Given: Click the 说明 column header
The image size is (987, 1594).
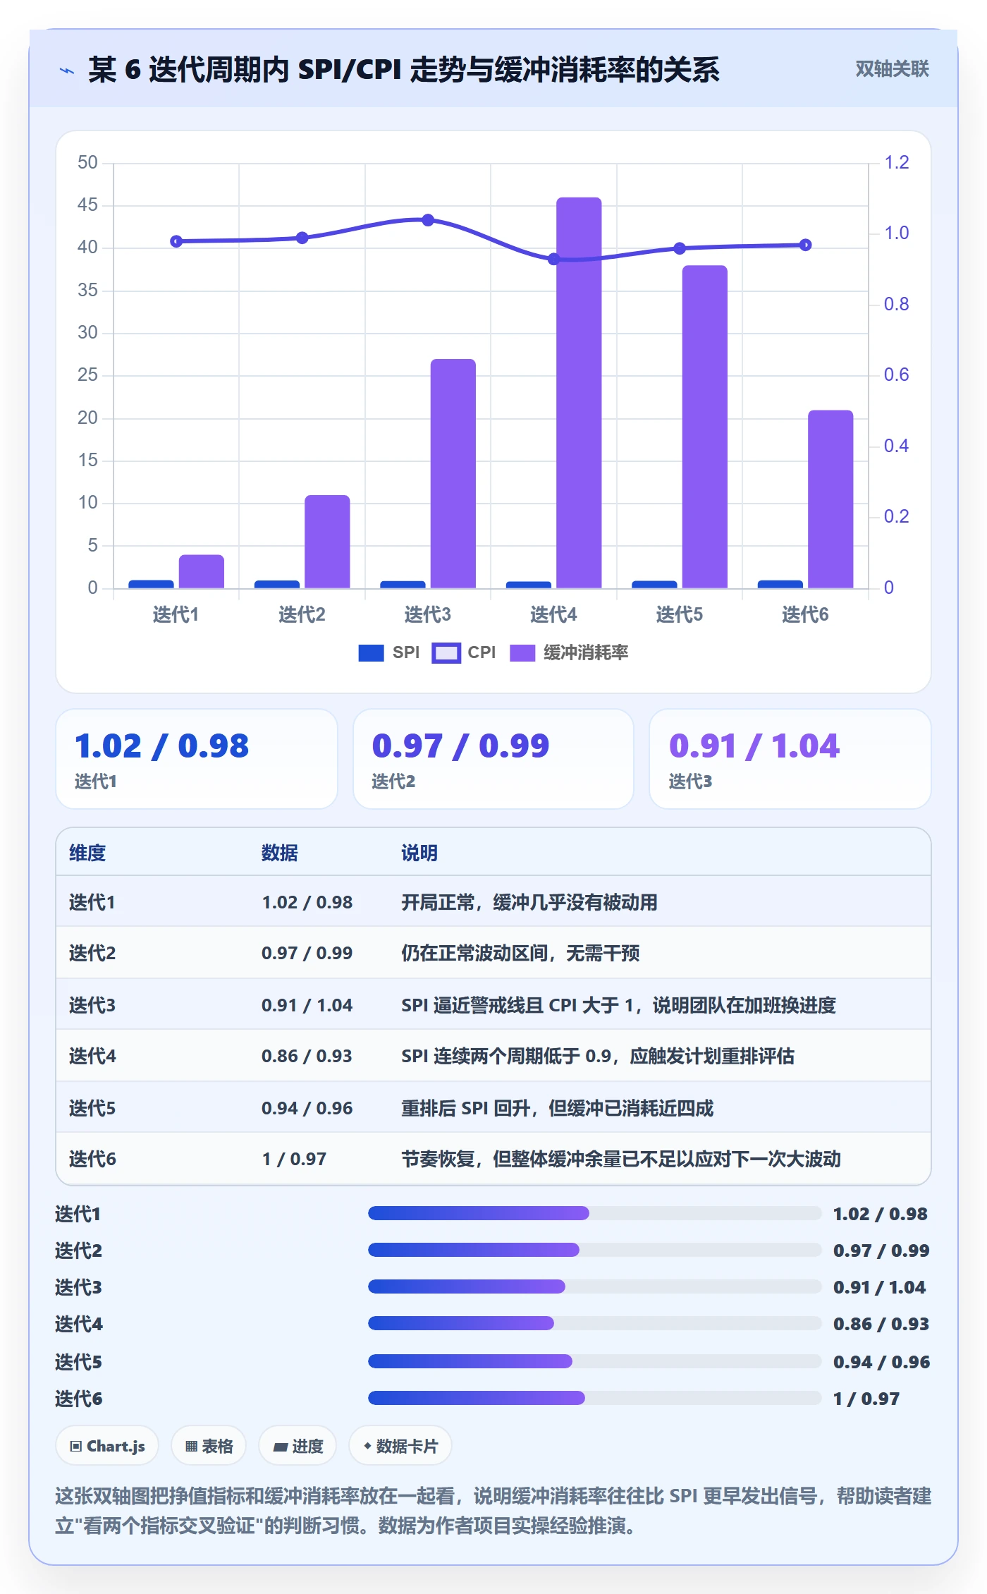Looking at the screenshot, I should pos(419,853).
